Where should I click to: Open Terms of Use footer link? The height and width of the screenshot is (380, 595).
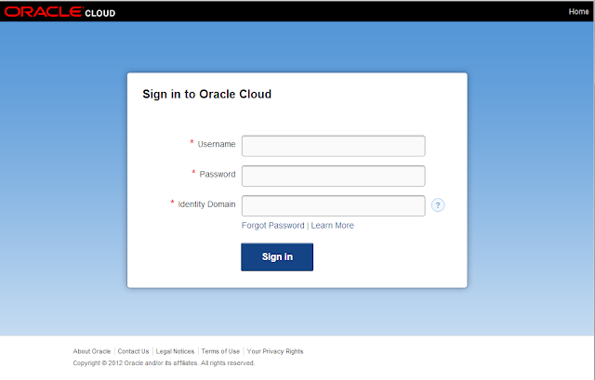tap(220, 351)
